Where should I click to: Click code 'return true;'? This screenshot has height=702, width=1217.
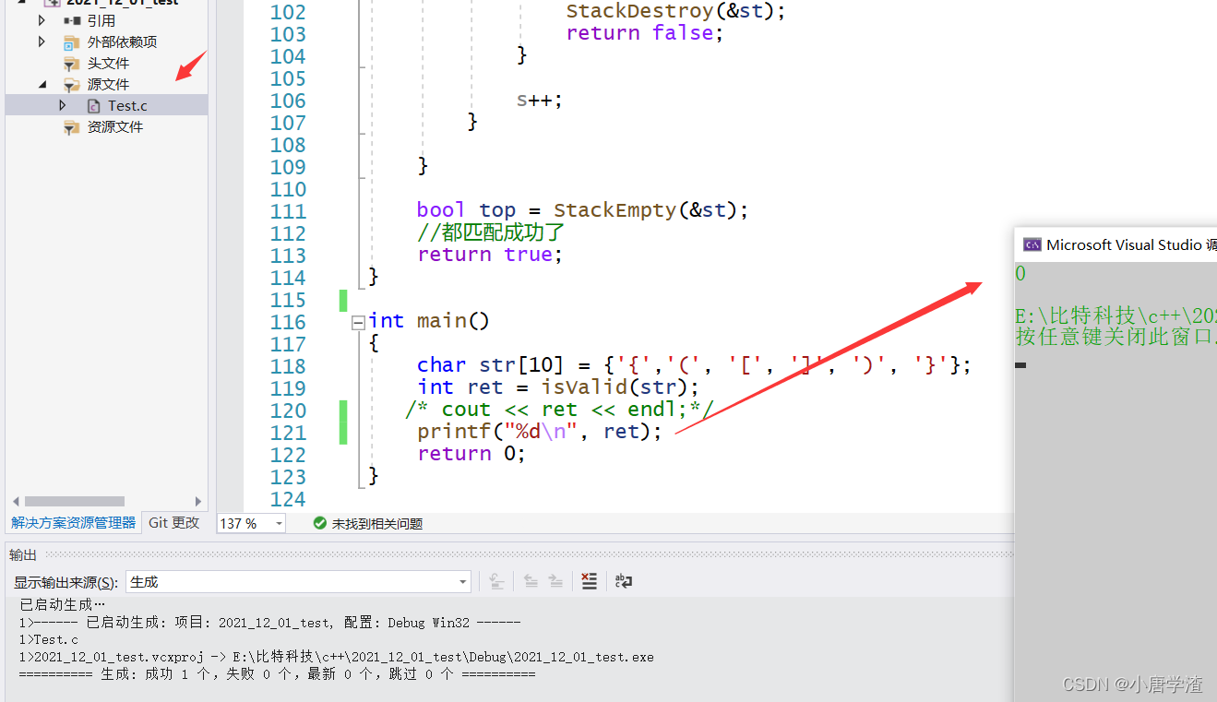(490, 255)
